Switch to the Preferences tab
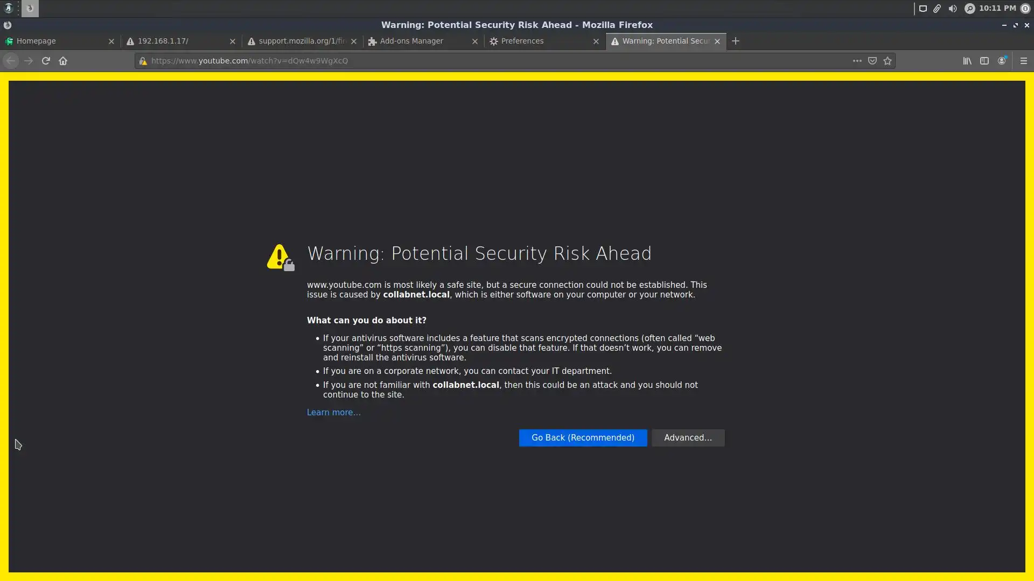 pos(522,41)
